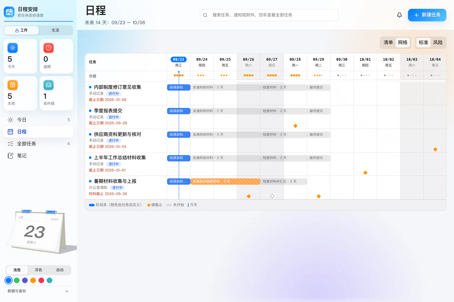Screen dimensions: 454x302
Task: Switch to the 网格 view tab
Action: (x=403, y=42)
